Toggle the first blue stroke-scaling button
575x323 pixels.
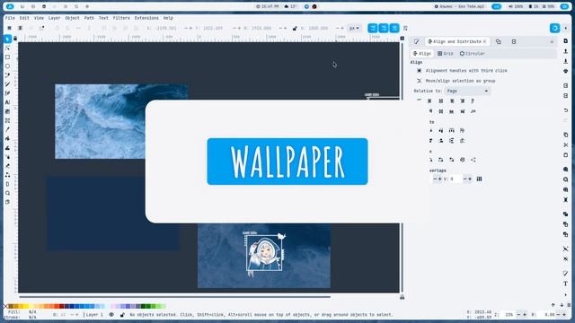click(373, 28)
